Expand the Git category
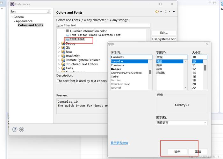This screenshot has width=223, height=159. [x=59, y=48]
